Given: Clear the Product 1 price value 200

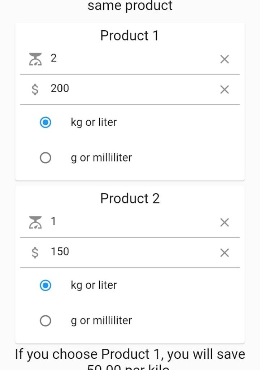Looking at the screenshot, I should point(224,89).
